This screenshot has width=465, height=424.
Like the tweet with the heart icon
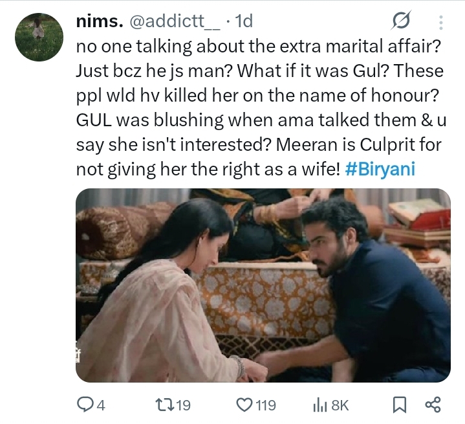point(244,405)
